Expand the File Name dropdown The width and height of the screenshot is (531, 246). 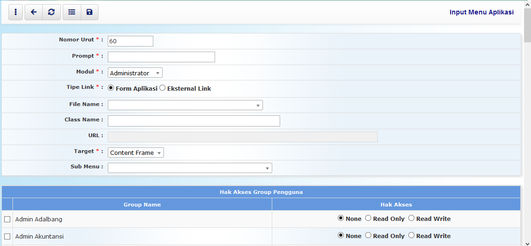(185, 105)
